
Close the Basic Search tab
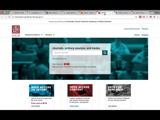(60, 13)
